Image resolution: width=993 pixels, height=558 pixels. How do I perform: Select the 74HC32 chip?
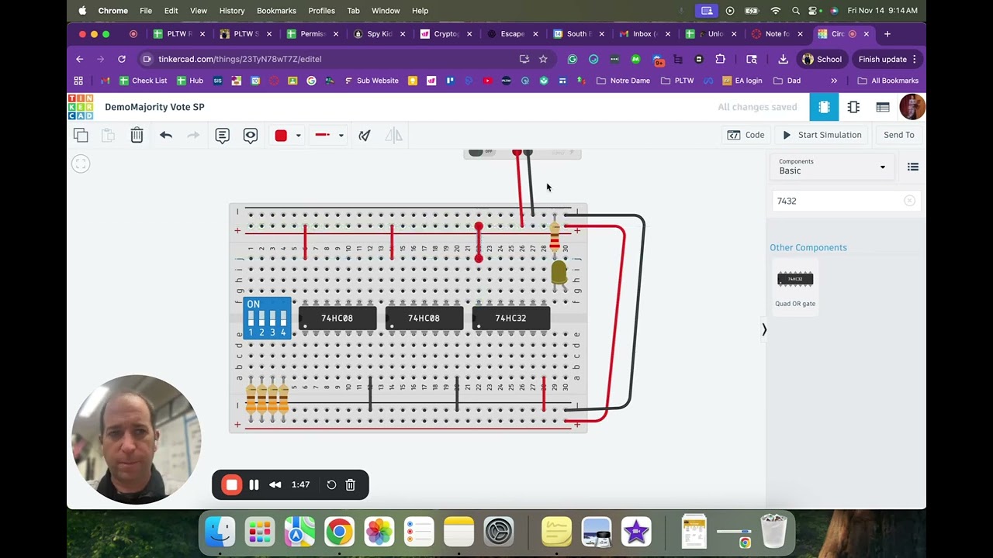point(510,318)
